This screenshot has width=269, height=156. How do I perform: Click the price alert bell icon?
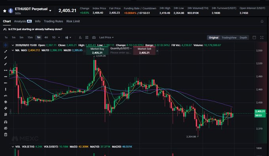pos(262,21)
